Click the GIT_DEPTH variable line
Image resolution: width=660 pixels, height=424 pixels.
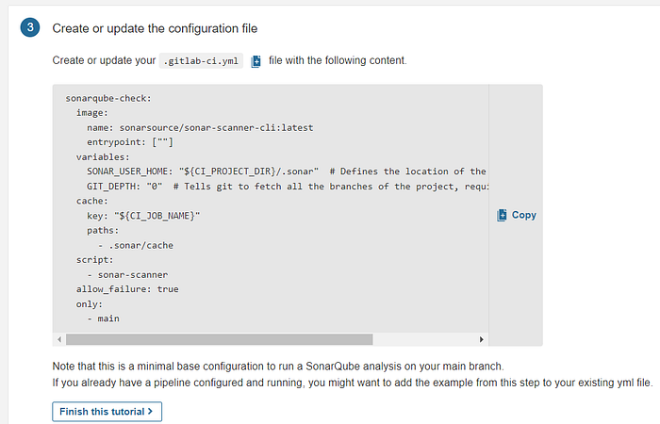(x=288, y=187)
